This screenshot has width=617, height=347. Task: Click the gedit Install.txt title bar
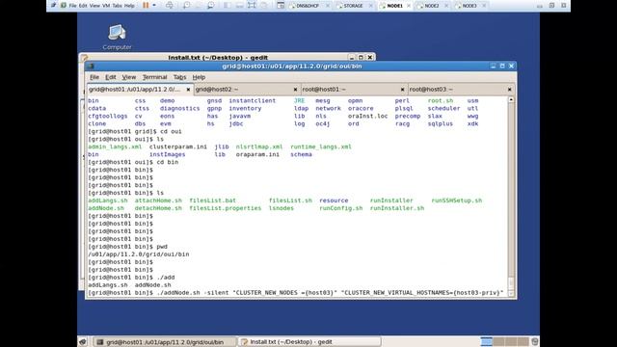point(218,58)
